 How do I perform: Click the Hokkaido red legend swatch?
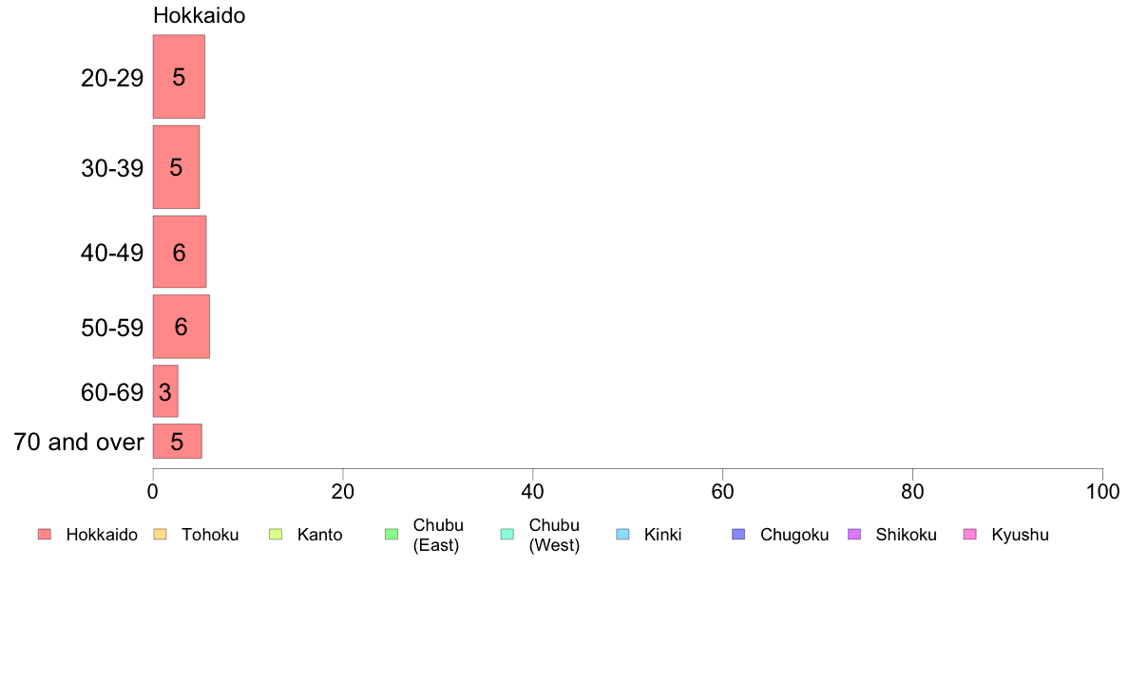45,534
